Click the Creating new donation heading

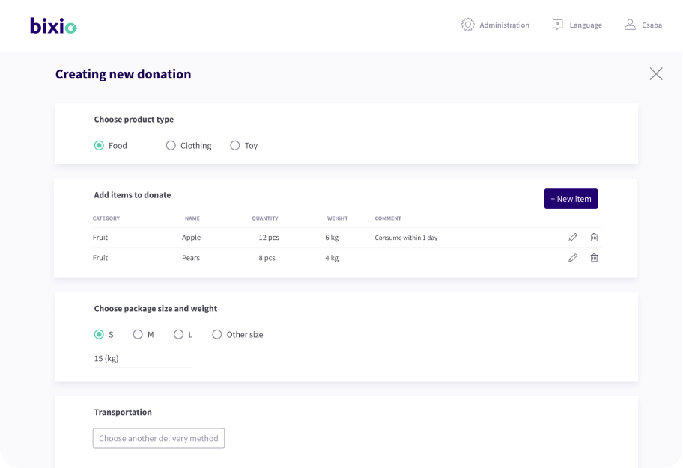tap(124, 74)
